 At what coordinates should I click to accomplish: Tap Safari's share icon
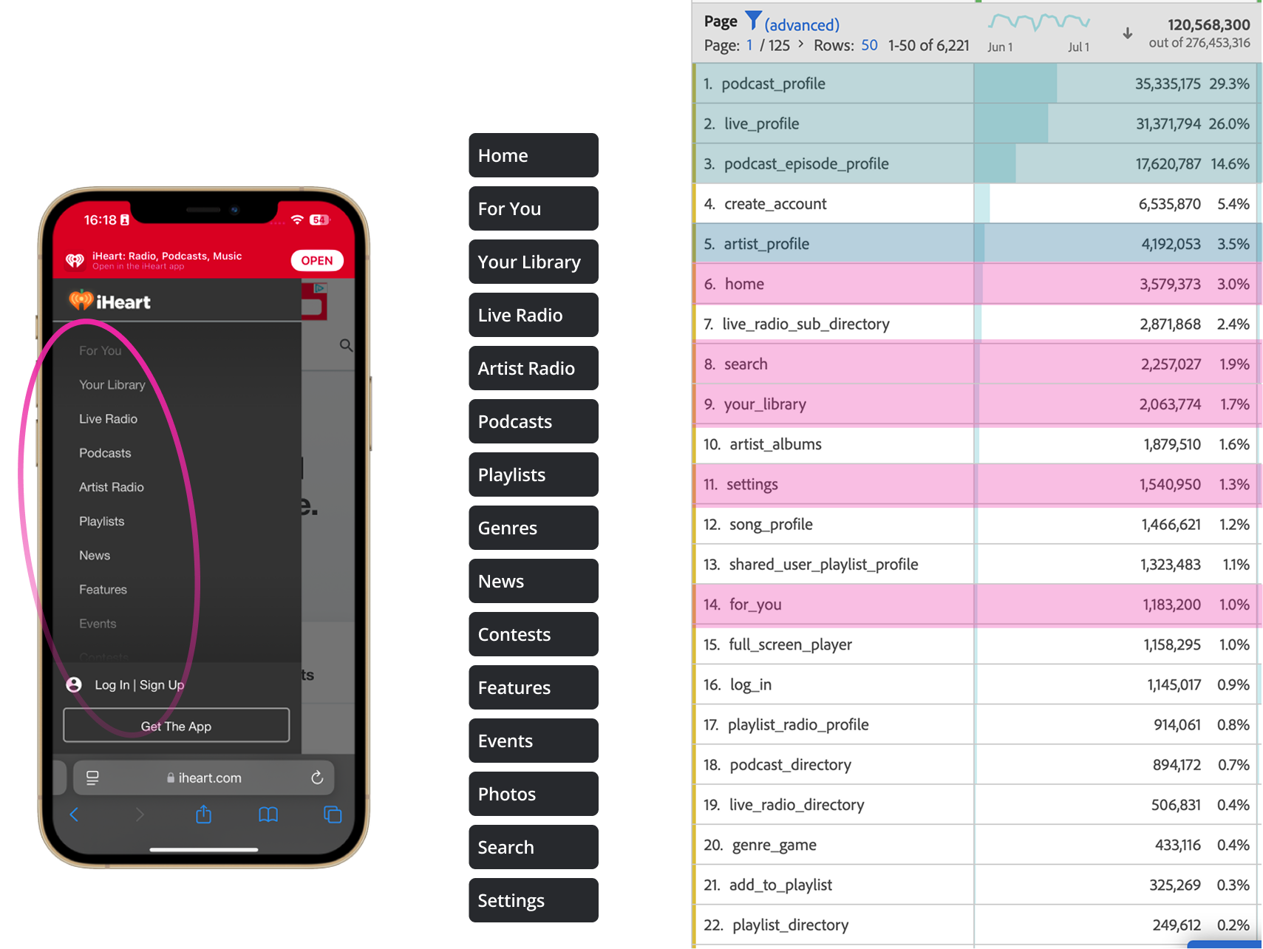204,814
